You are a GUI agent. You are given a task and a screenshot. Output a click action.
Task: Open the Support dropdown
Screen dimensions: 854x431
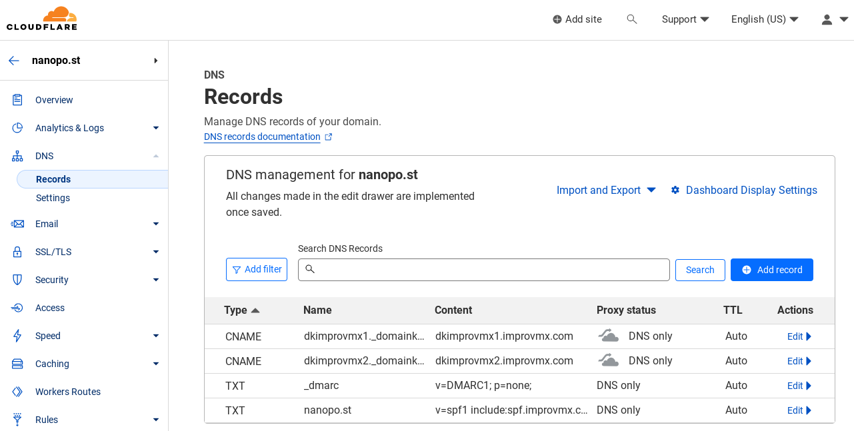(685, 19)
